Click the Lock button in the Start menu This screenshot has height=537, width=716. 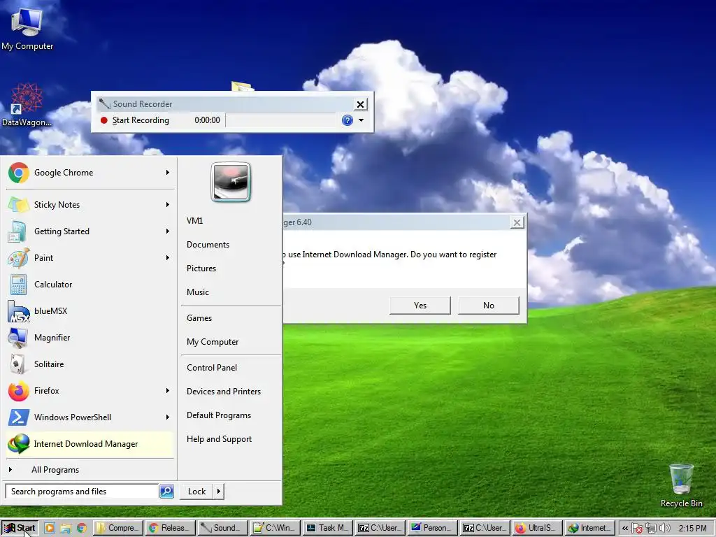[x=196, y=492]
